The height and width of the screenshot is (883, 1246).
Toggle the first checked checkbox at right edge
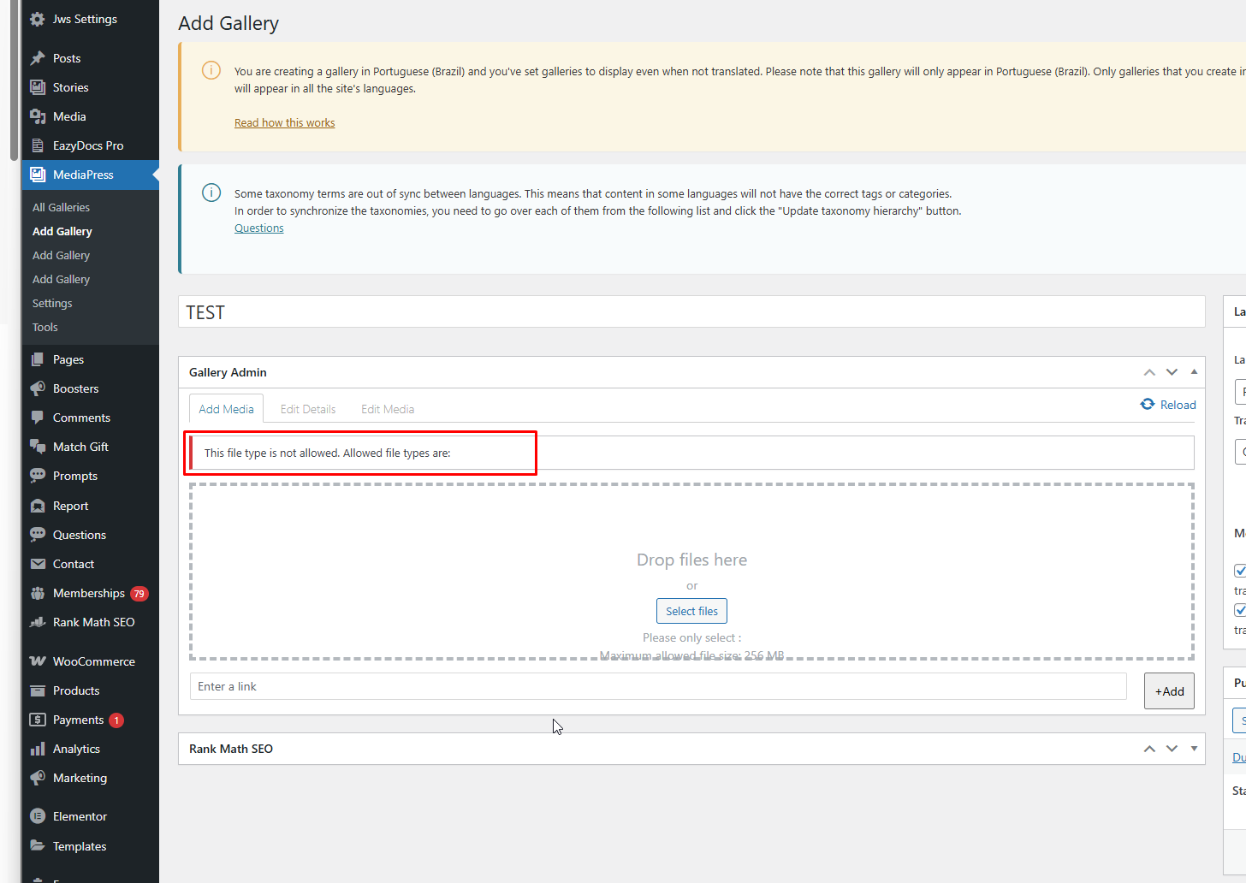pyautogui.click(x=1240, y=571)
